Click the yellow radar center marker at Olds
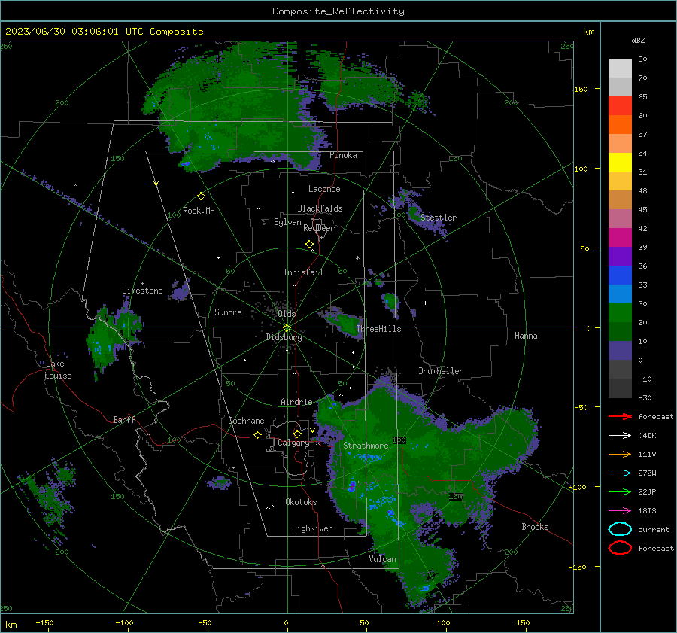The height and width of the screenshot is (633, 677). click(x=287, y=327)
